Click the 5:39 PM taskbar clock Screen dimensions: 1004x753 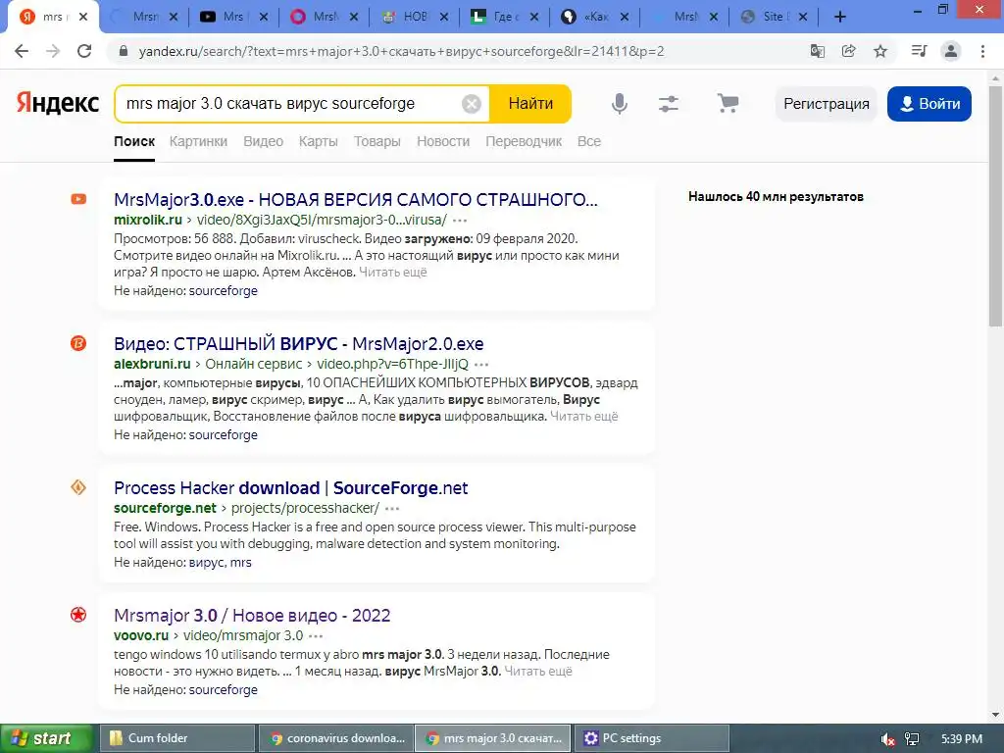tap(962, 739)
